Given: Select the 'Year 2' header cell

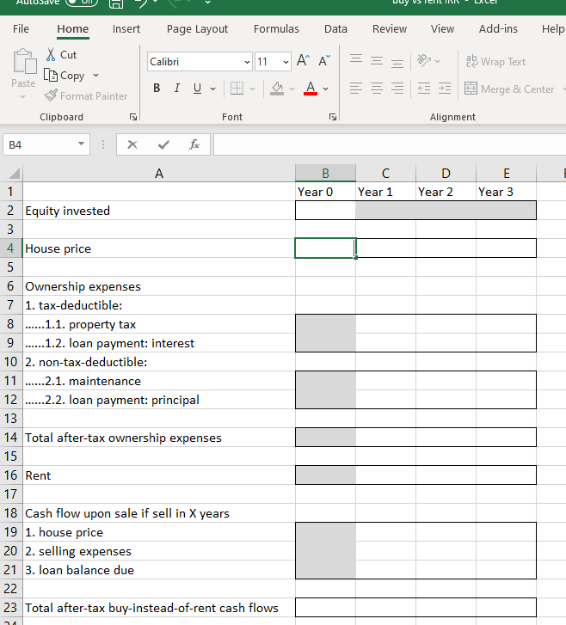Looking at the screenshot, I should click(x=446, y=192).
